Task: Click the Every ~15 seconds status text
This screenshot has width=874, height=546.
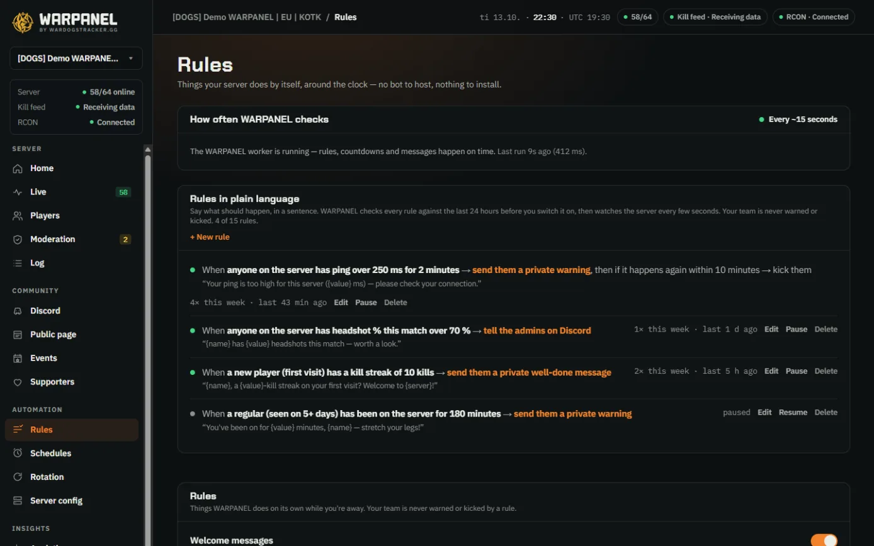Action: [803, 120]
